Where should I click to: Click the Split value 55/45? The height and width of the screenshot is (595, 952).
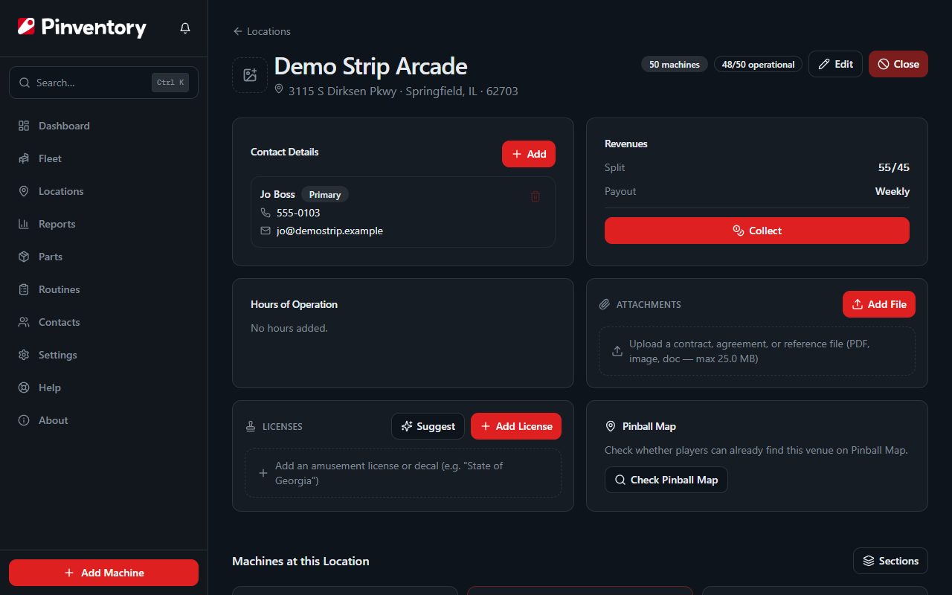(x=894, y=167)
